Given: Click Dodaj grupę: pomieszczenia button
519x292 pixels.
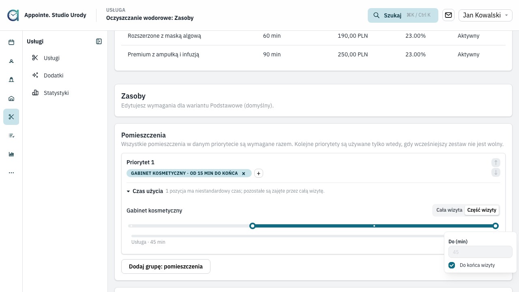Looking at the screenshot, I should pos(166,266).
